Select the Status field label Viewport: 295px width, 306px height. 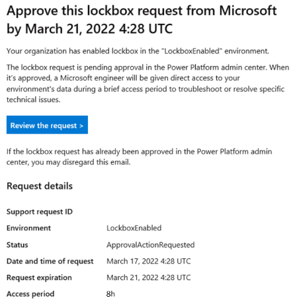pos(17,244)
